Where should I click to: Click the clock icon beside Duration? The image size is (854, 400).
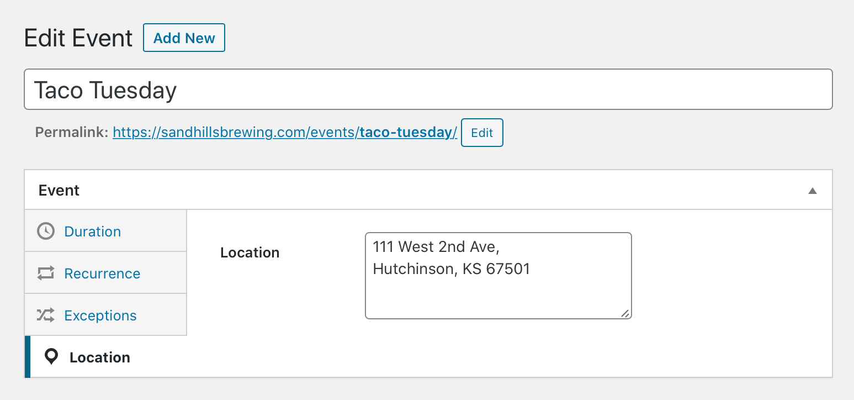click(46, 231)
